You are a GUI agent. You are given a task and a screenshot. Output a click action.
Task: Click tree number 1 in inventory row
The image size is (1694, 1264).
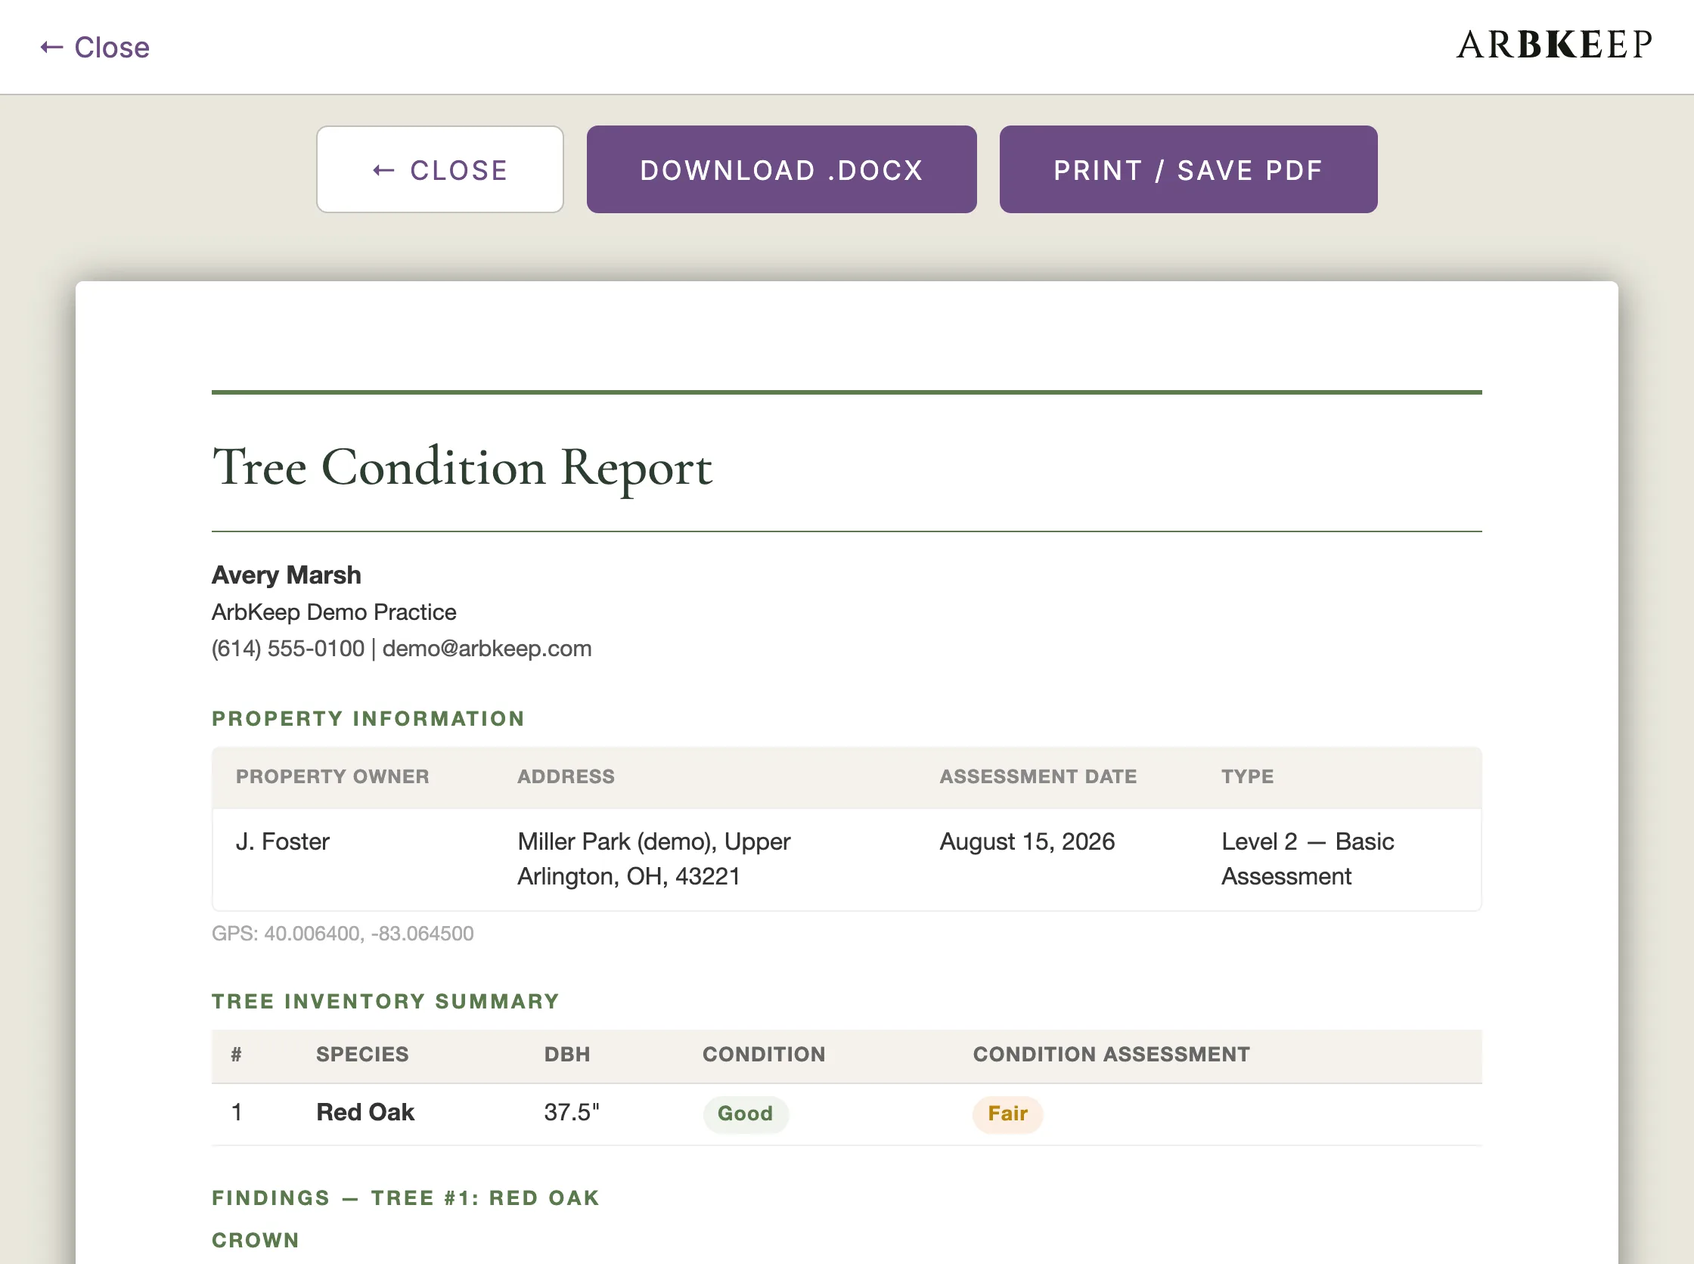[x=237, y=1113]
